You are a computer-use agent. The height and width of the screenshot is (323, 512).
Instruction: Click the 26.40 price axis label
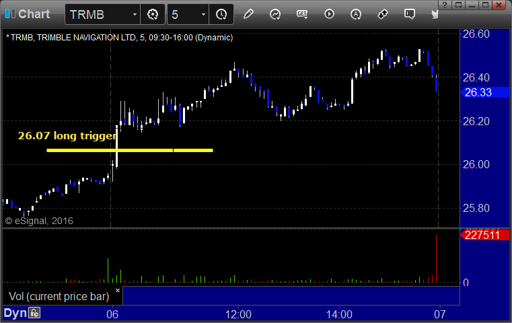476,78
